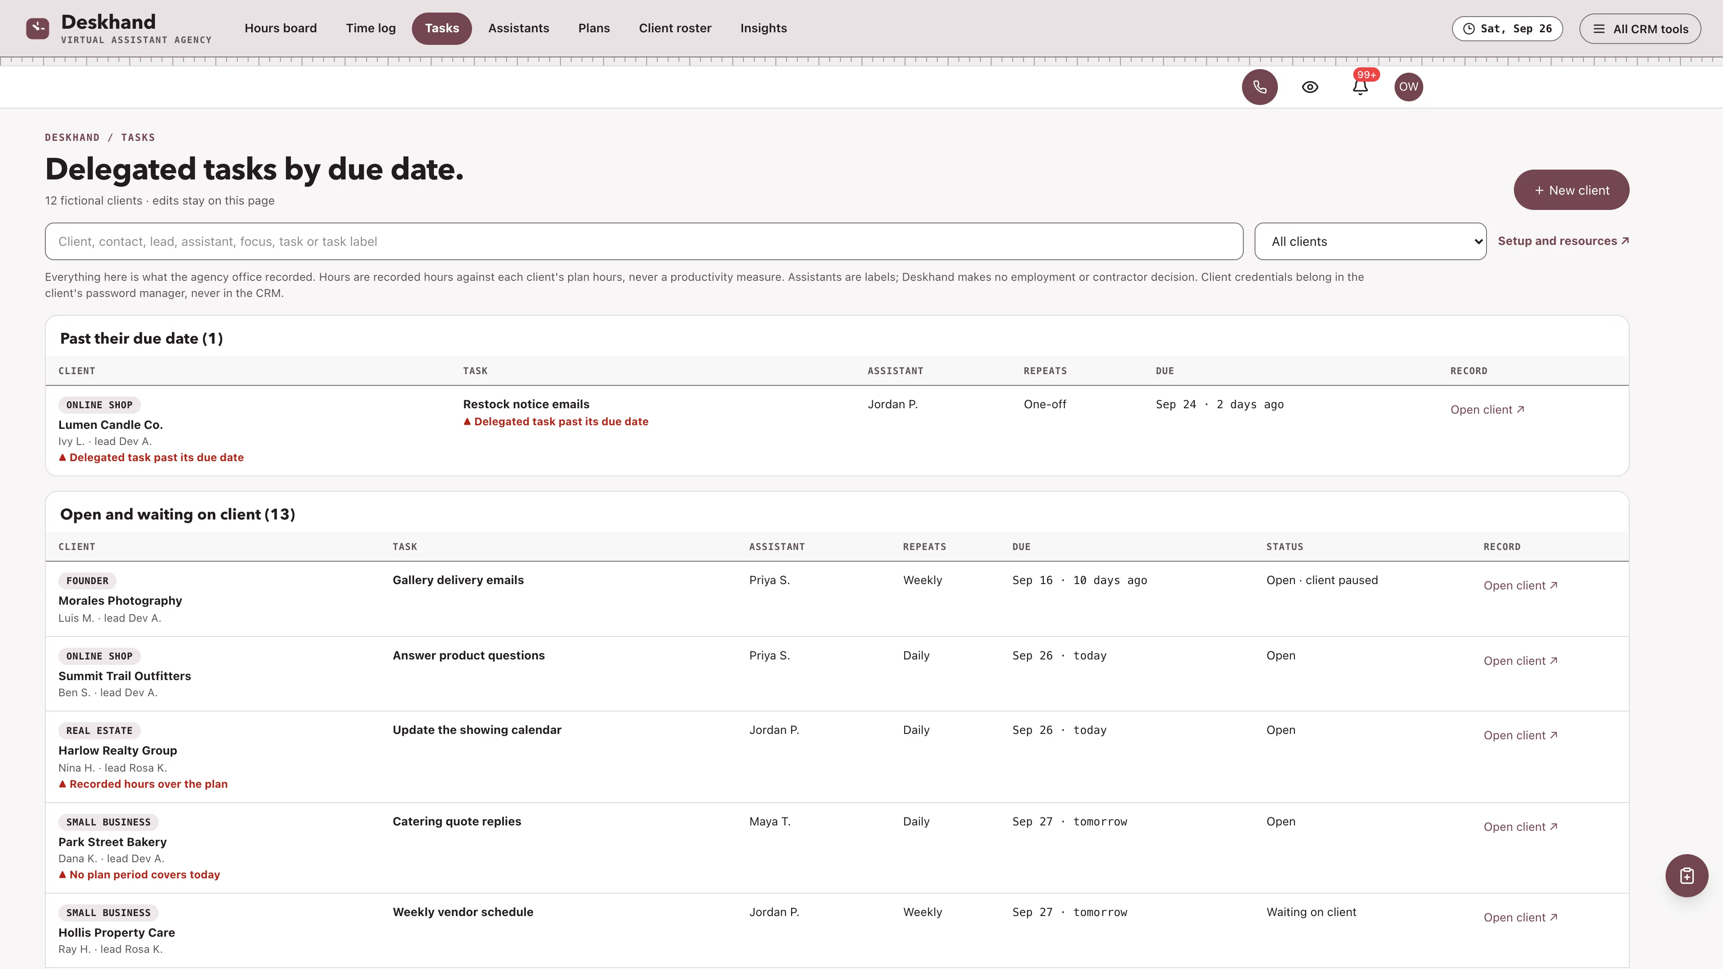1723x969 pixels.
Task: Click Recorded hours over the plan warning
Action: pyautogui.click(x=143, y=784)
